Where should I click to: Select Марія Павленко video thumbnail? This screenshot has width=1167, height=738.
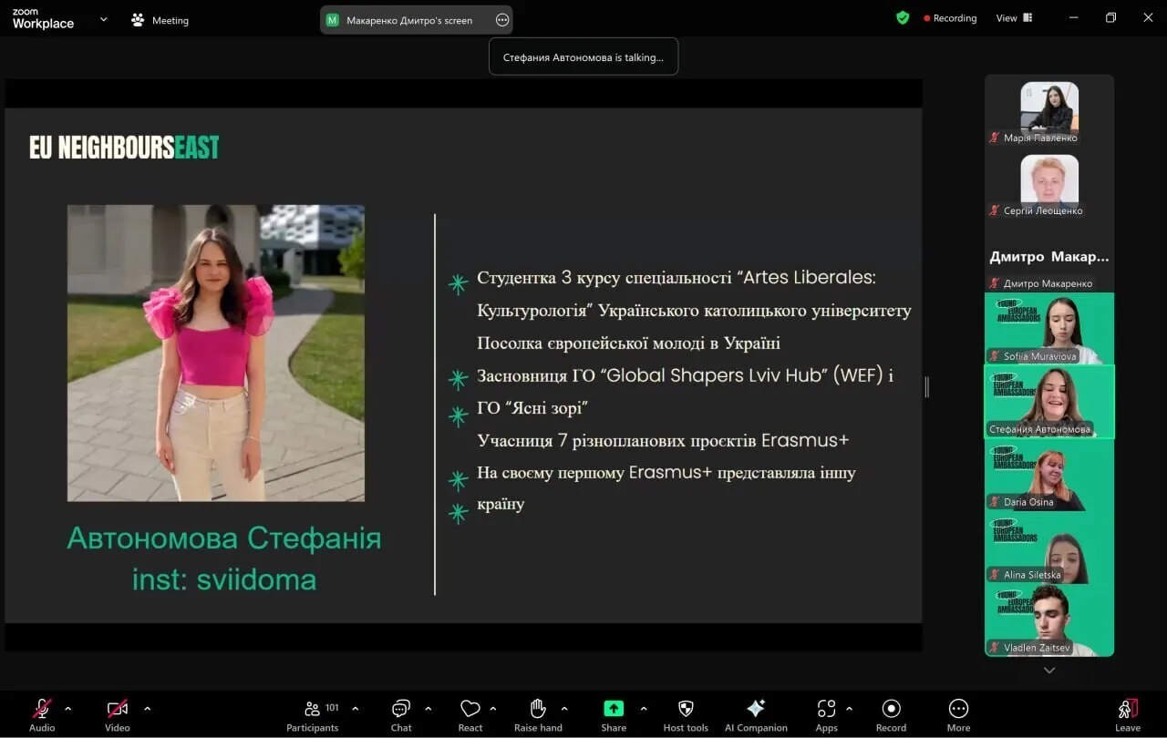[x=1049, y=109]
